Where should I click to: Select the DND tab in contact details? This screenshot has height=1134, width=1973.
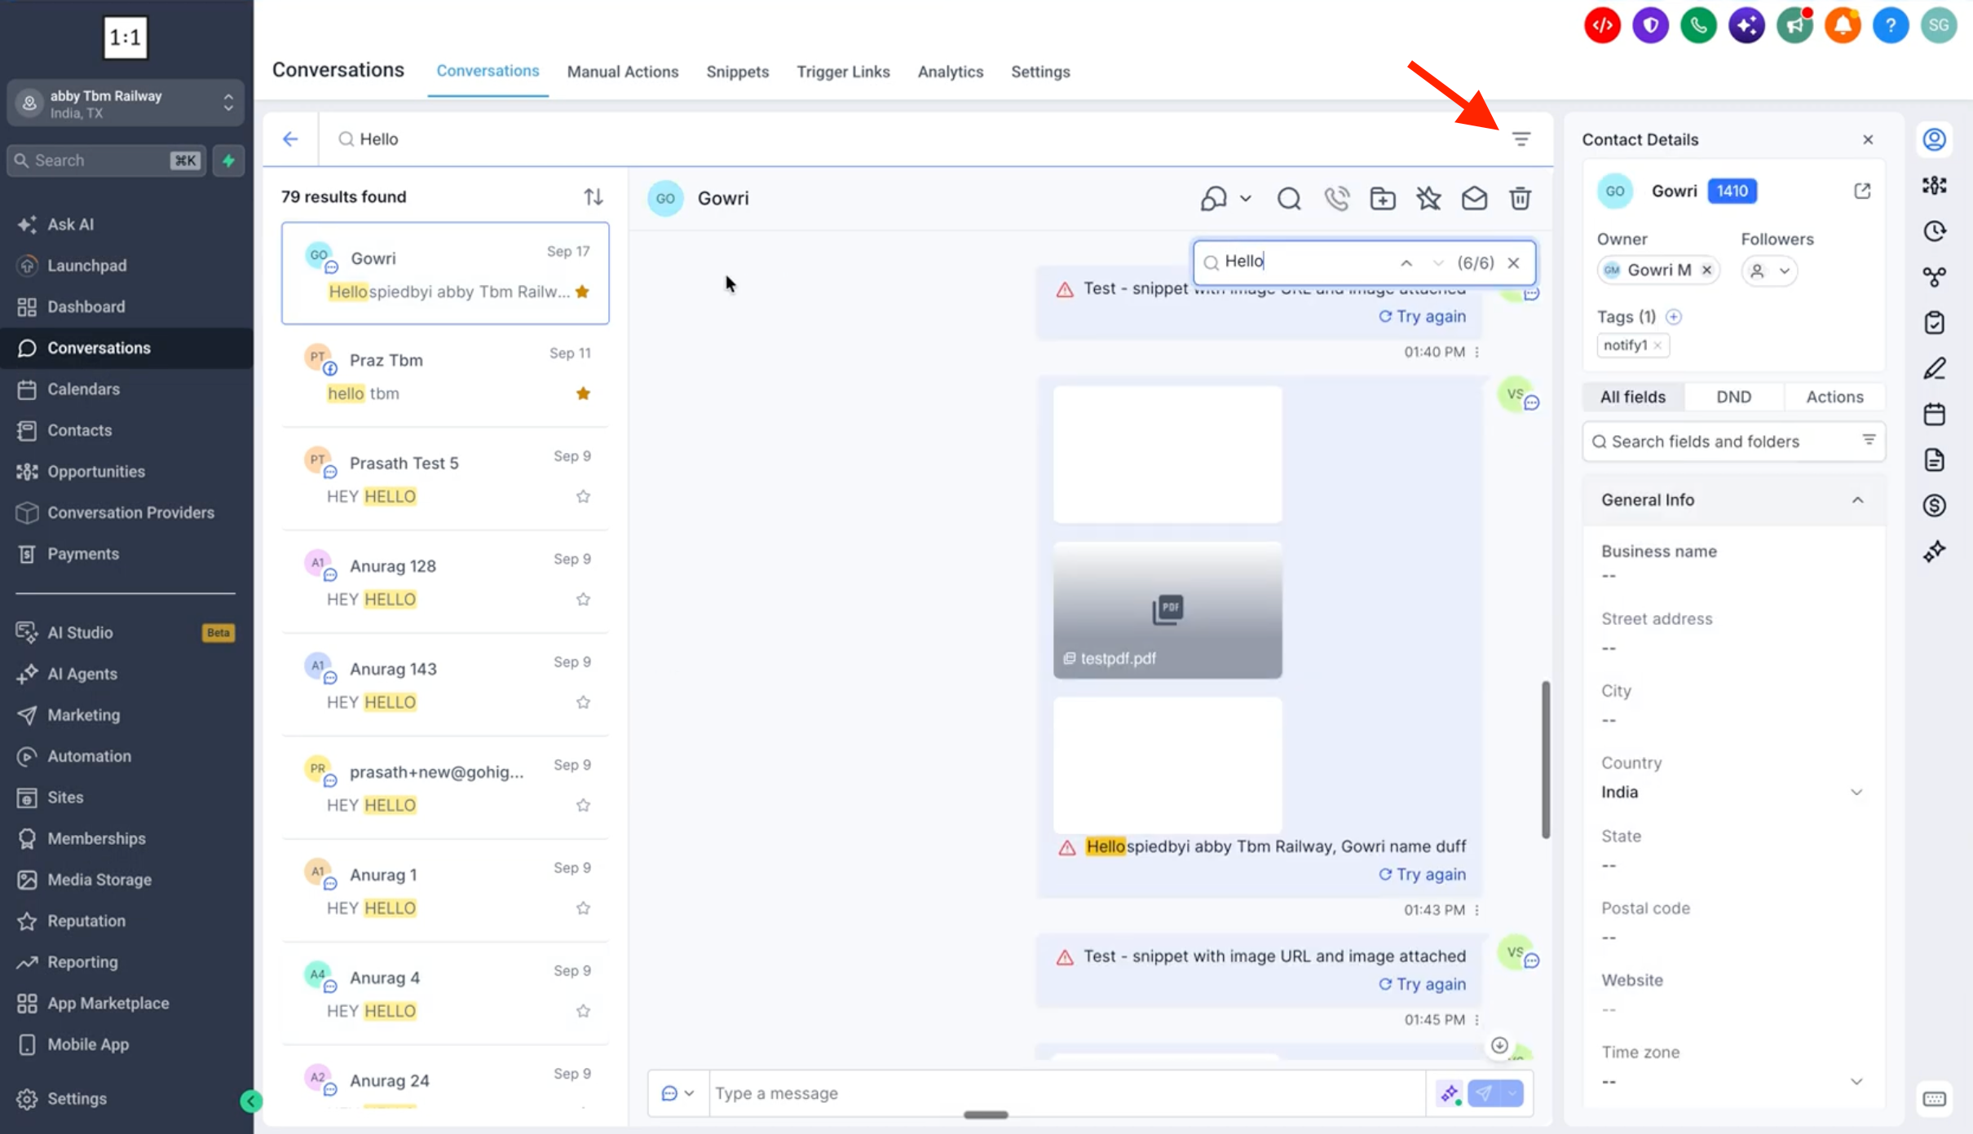click(x=1733, y=397)
